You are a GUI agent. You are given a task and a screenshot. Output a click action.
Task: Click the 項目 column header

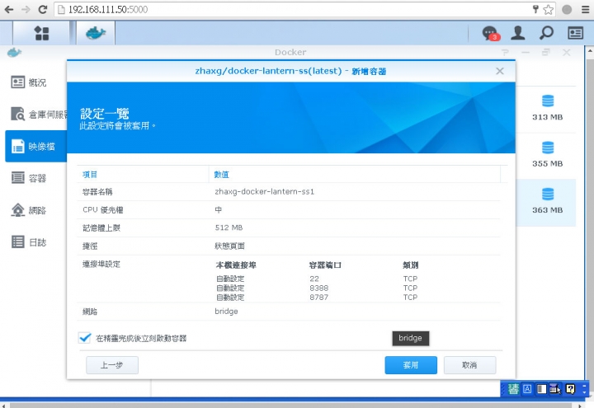pyautogui.click(x=143, y=175)
